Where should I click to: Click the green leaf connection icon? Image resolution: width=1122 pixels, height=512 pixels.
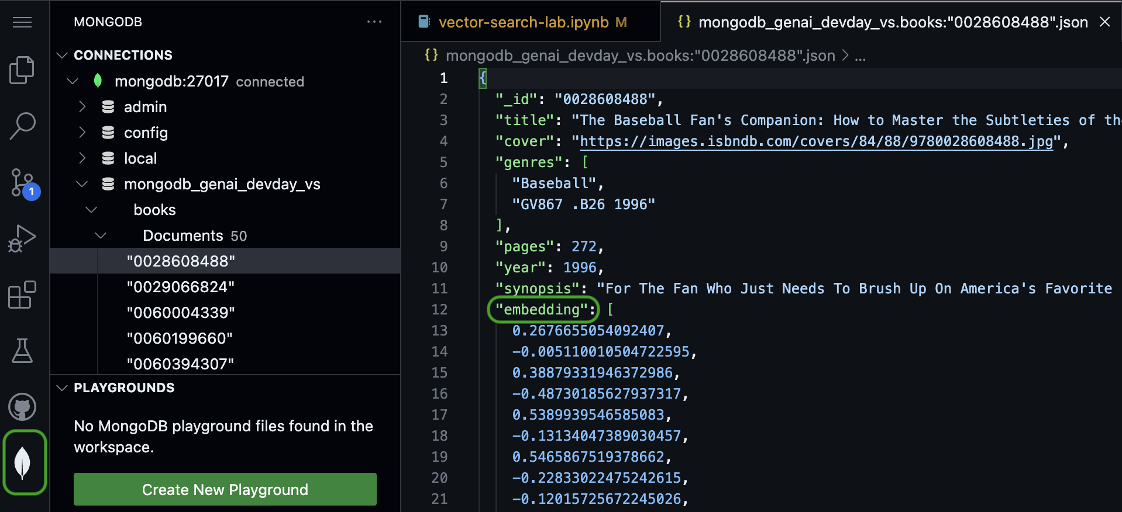pyautogui.click(x=98, y=81)
